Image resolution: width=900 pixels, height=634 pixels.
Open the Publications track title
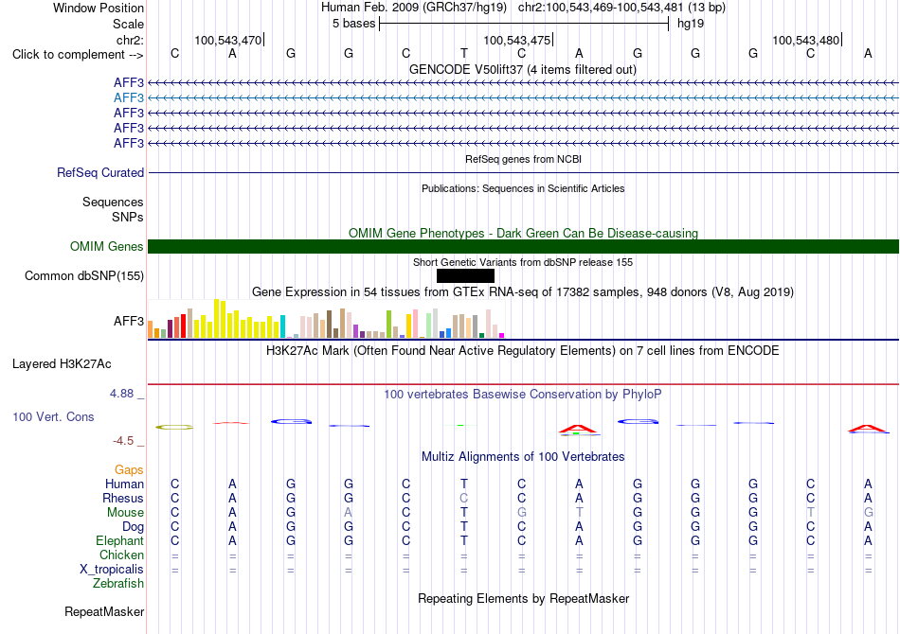[523, 188]
